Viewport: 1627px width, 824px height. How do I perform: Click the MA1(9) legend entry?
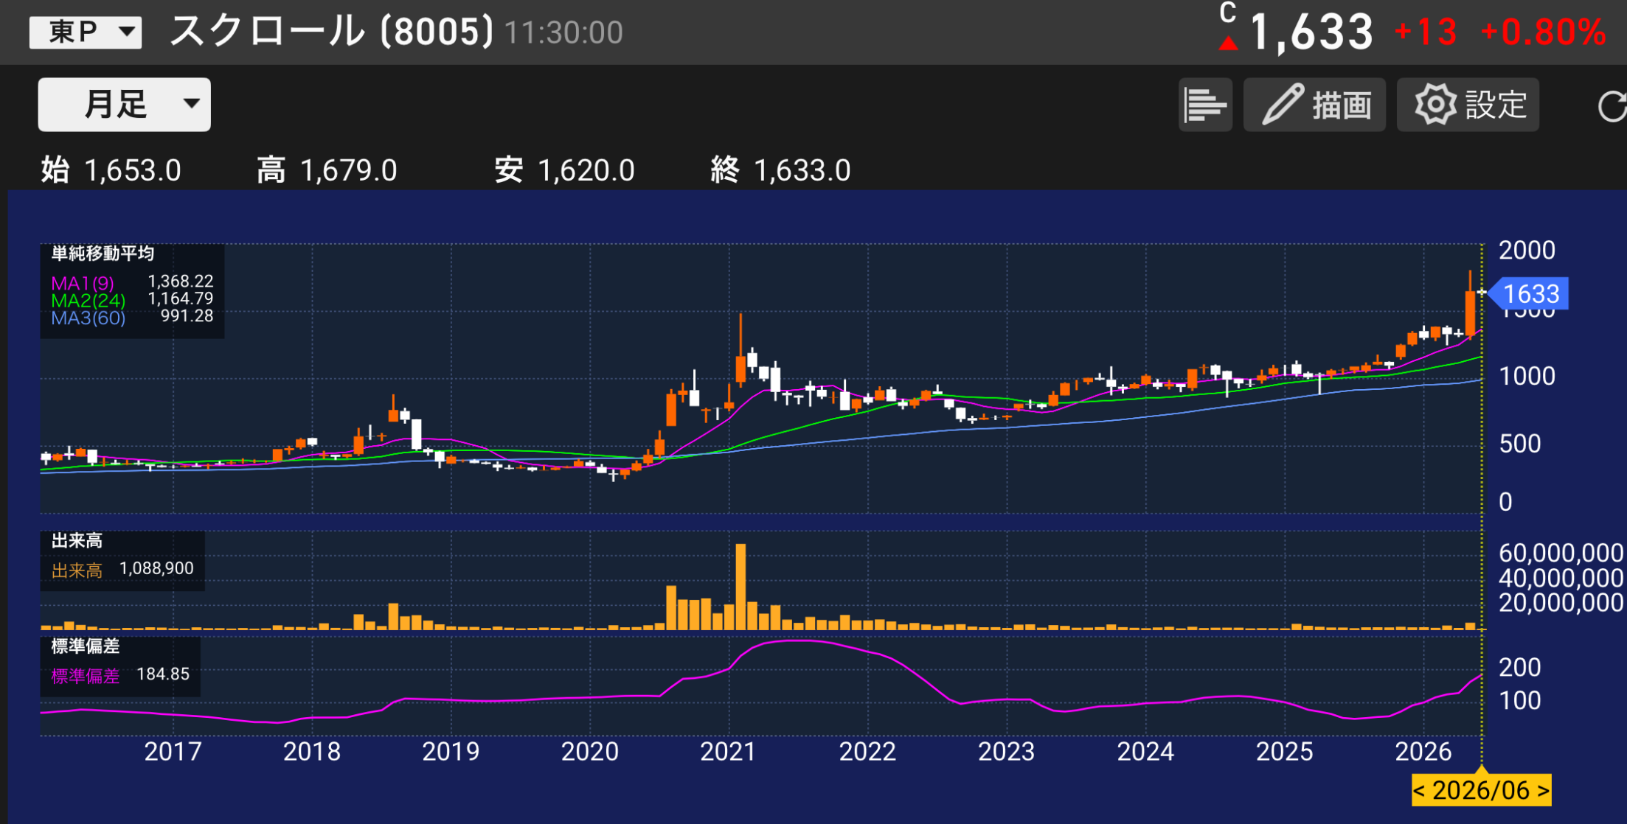pos(83,283)
